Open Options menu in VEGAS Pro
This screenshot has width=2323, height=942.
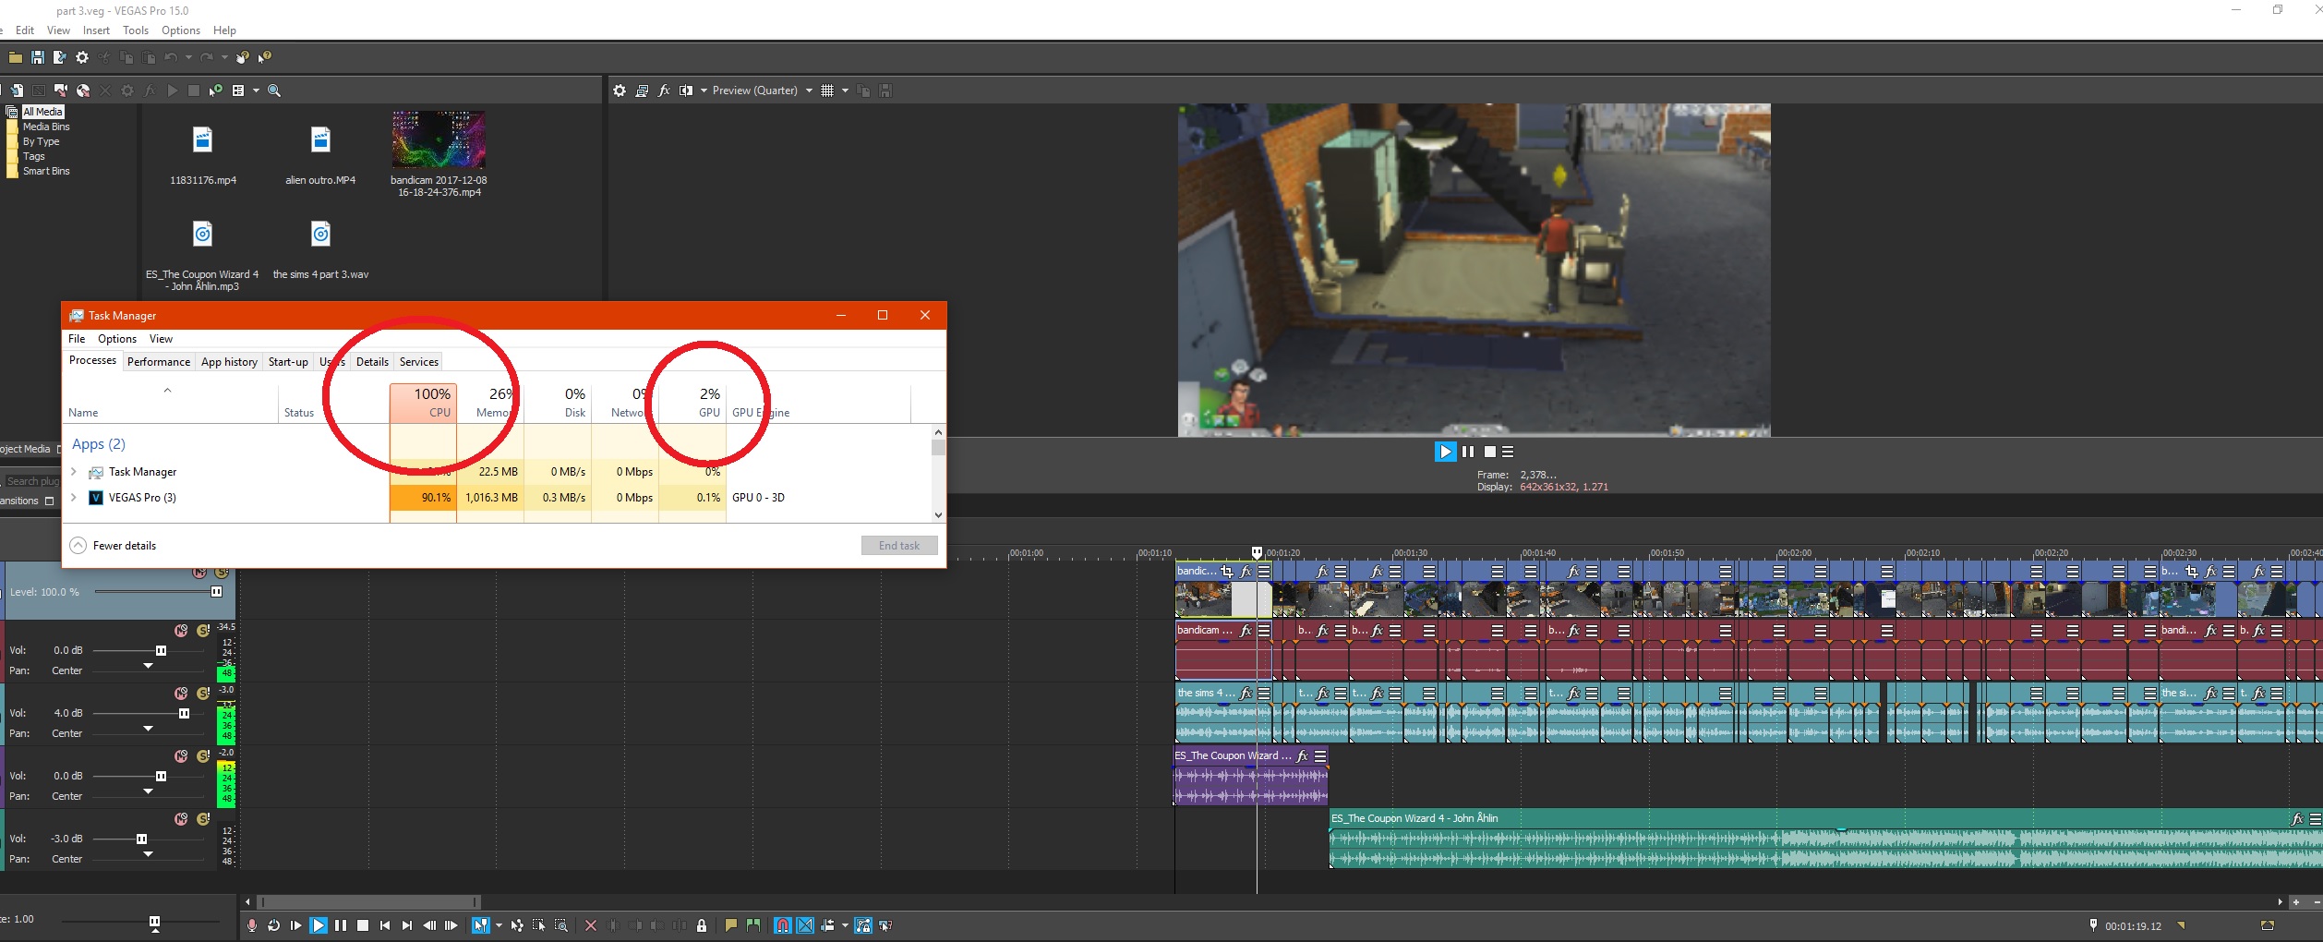click(x=181, y=30)
